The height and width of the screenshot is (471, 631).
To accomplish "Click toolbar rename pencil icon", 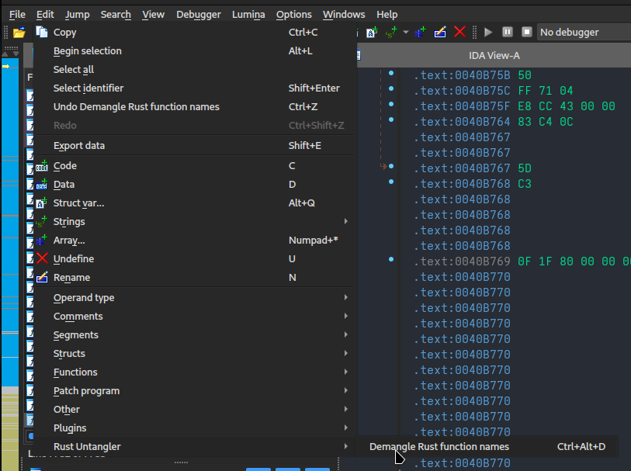I will [x=440, y=32].
